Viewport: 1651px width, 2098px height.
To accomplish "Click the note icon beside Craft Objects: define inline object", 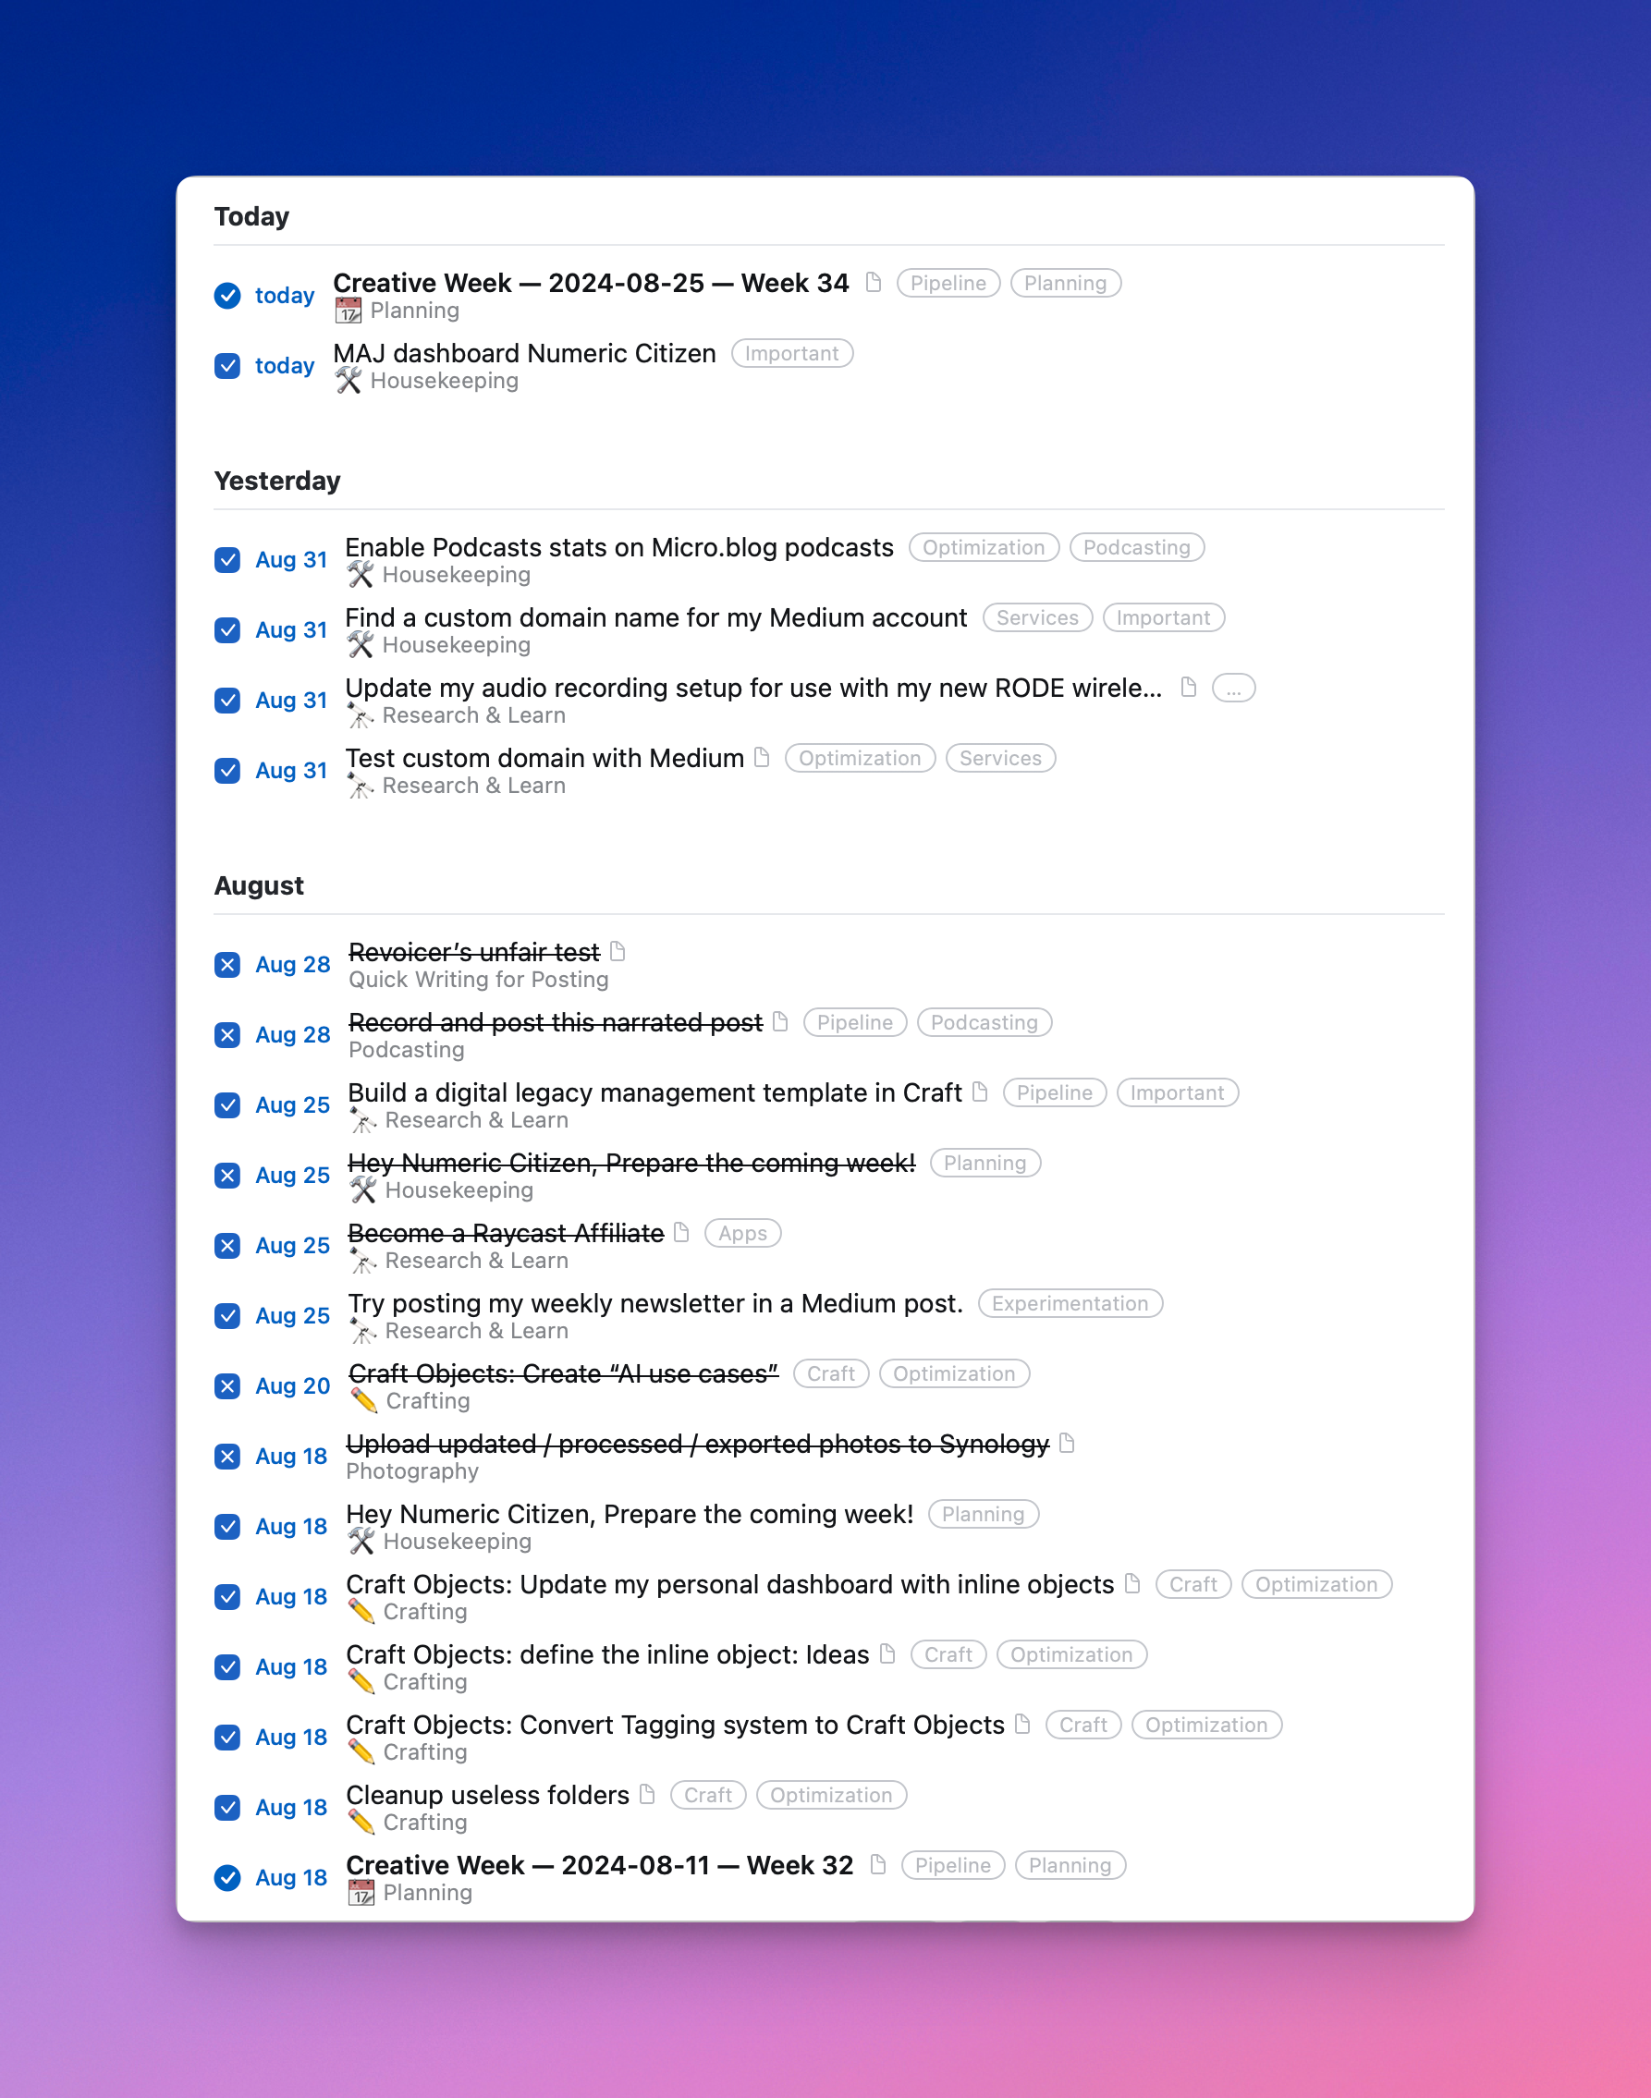I will (x=888, y=1654).
